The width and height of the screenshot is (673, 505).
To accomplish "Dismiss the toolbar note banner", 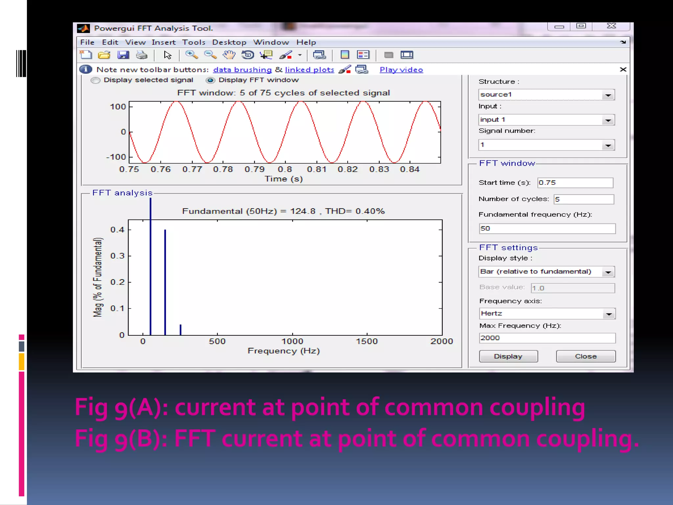I will (623, 69).
